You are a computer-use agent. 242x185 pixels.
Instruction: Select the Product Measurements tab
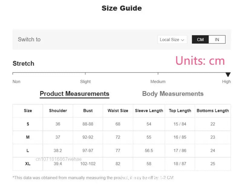[x=74, y=94]
